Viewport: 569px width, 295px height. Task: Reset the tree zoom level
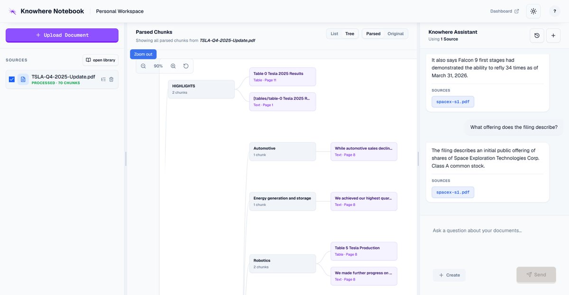tap(186, 66)
